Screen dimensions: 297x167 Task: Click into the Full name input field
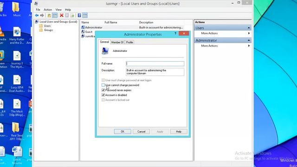pos(155,64)
